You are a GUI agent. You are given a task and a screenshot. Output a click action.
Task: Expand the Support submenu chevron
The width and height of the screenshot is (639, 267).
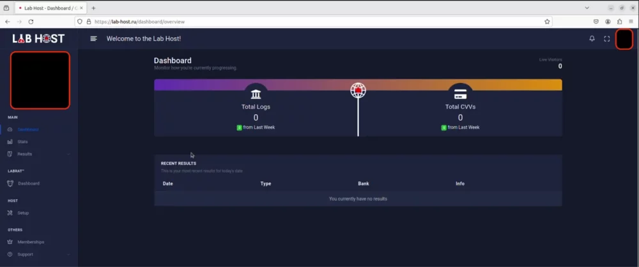tap(68, 254)
